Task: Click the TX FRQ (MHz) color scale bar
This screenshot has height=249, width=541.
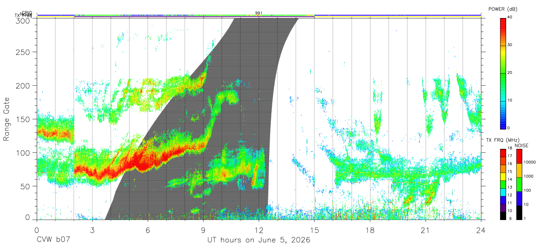Action: [x=503, y=184]
